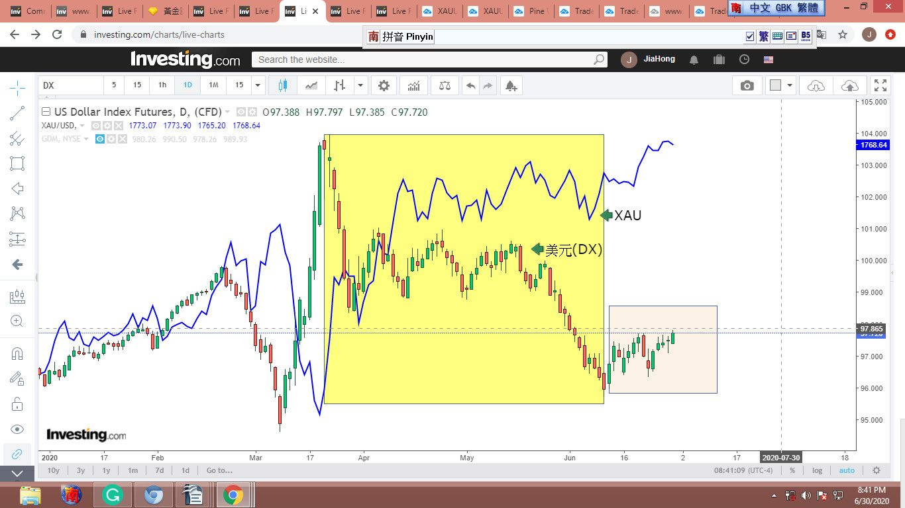Create a new alert with the bell-plus icon
Image resolution: width=905 pixels, height=508 pixels.
tap(510, 85)
